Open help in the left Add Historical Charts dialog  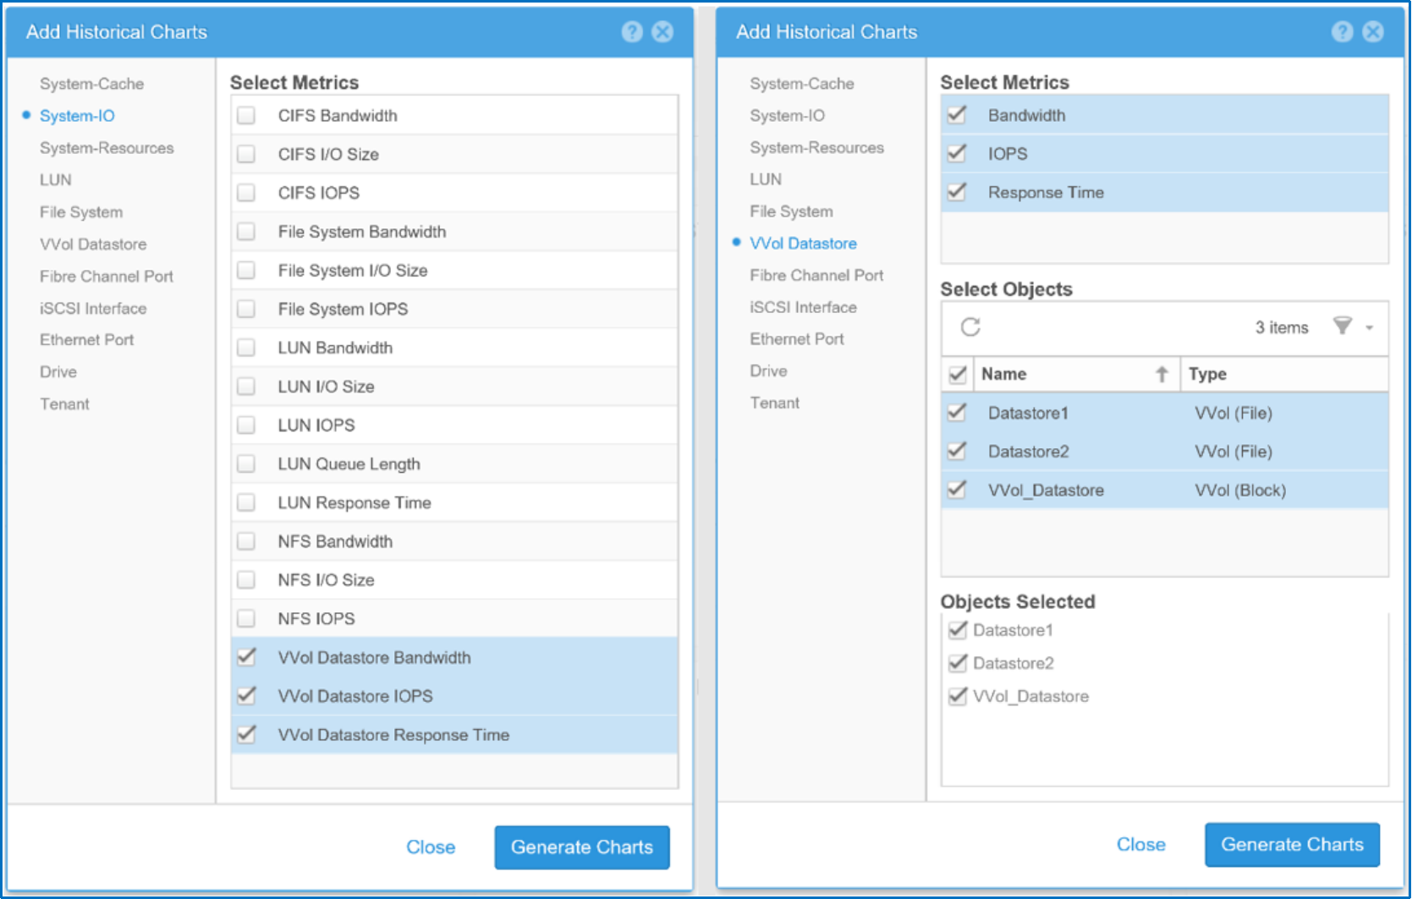tap(632, 32)
